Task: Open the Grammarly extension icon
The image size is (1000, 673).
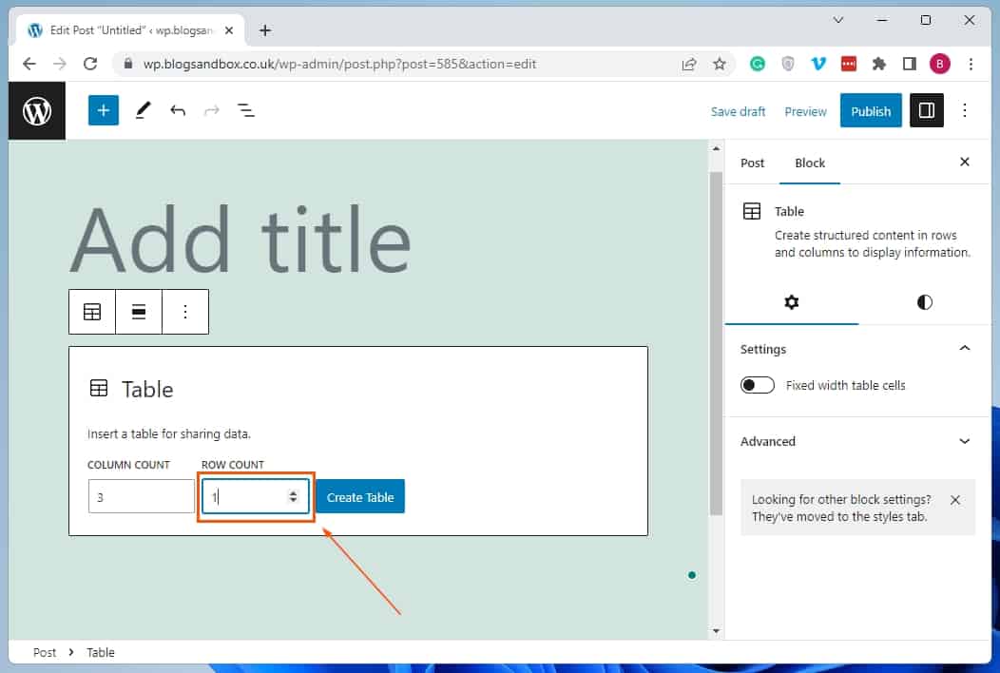Action: [757, 64]
